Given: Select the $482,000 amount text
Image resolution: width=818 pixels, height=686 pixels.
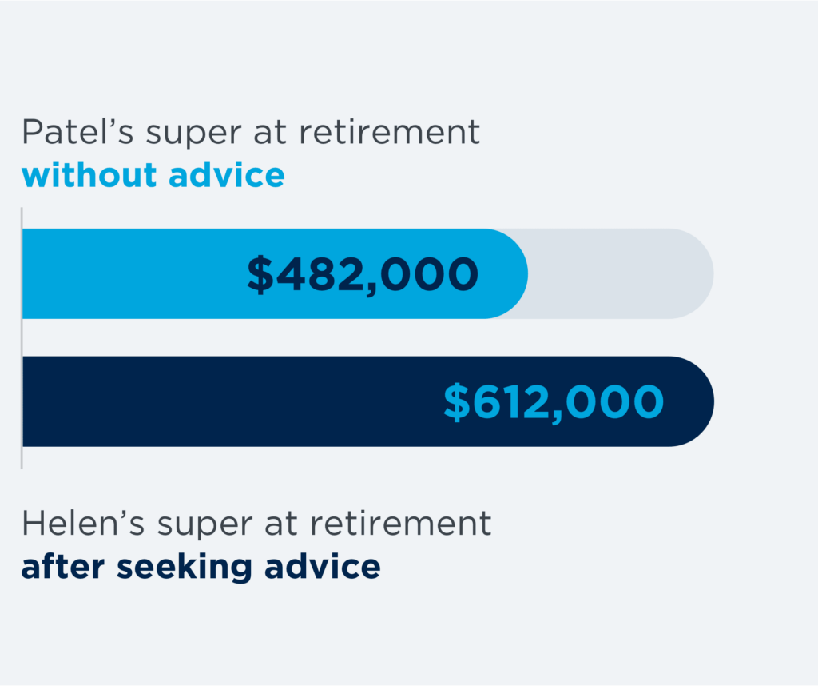Looking at the screenshot, I should click(x=363, y=274).
